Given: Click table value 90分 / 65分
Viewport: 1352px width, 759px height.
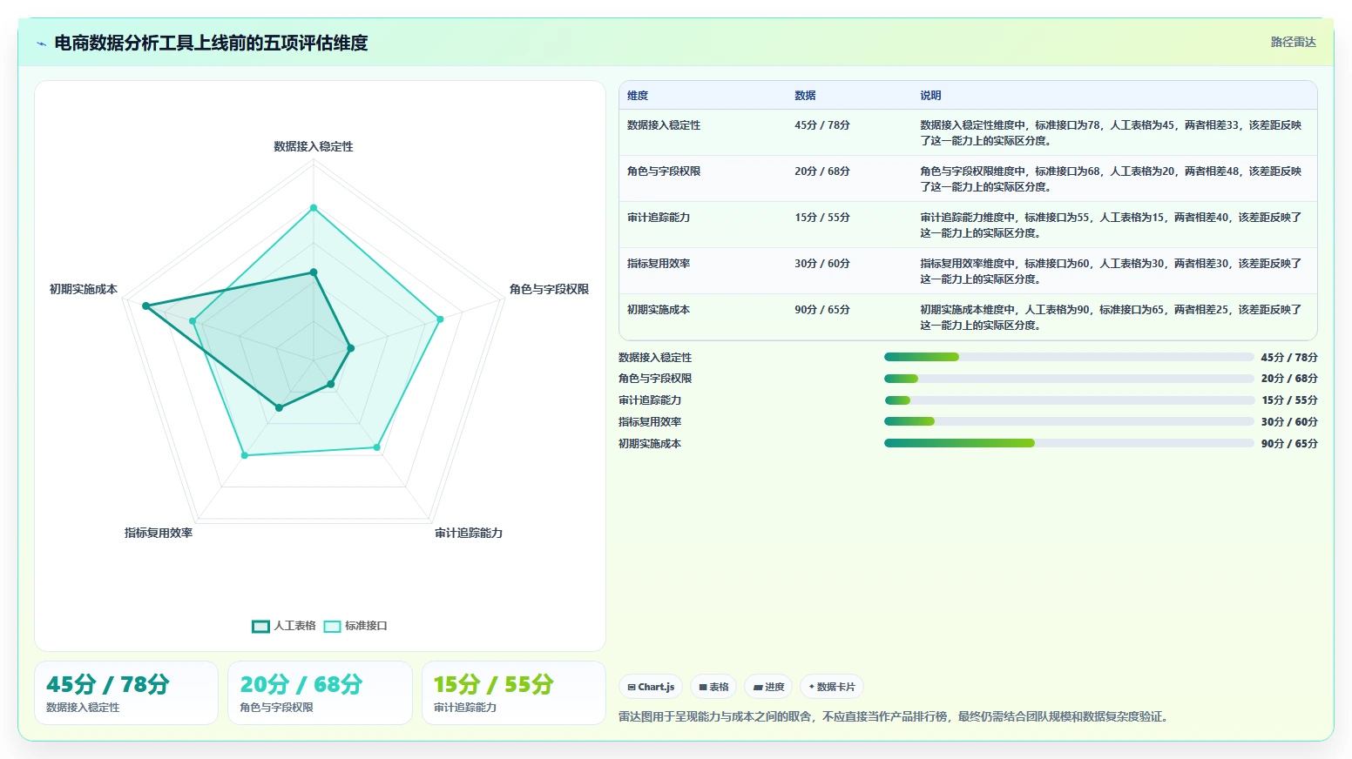Looking at the screenshot, I should click(x=822, y=310).
